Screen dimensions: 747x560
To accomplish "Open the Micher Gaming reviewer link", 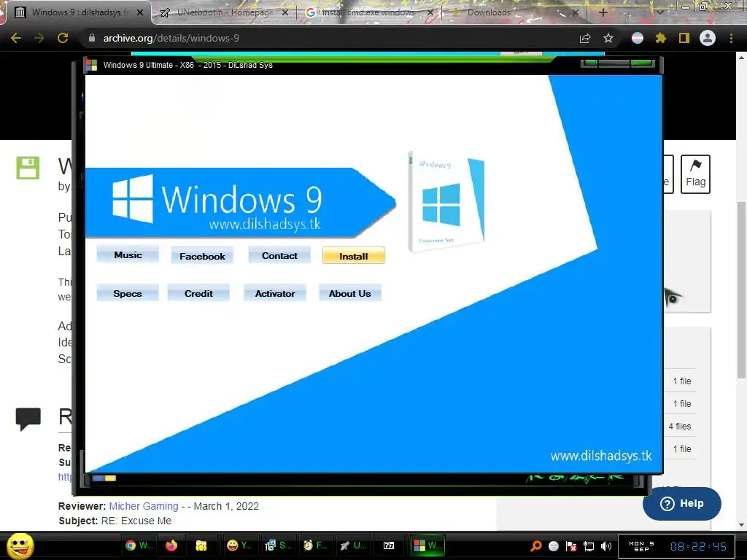I will (x=144, y=506).
